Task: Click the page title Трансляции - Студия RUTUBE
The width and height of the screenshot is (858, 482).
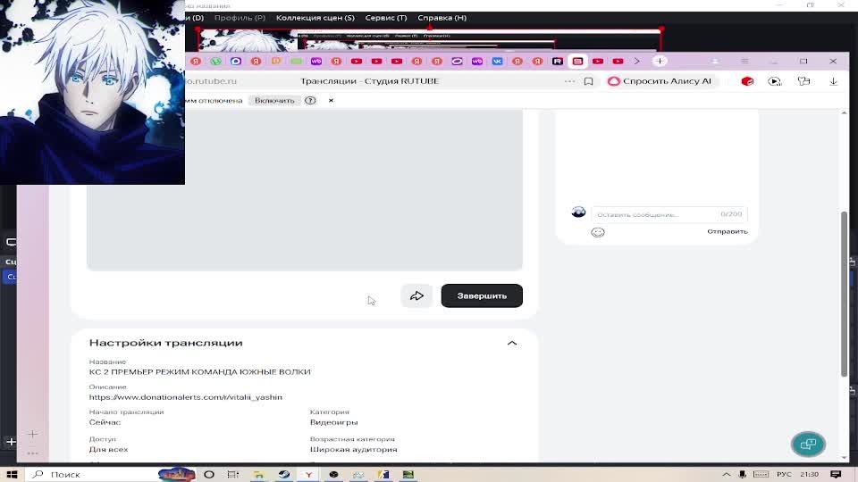Action: point(369,81)
